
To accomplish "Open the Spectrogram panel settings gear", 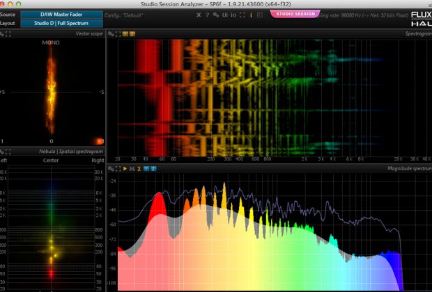I will pos(109,33).
